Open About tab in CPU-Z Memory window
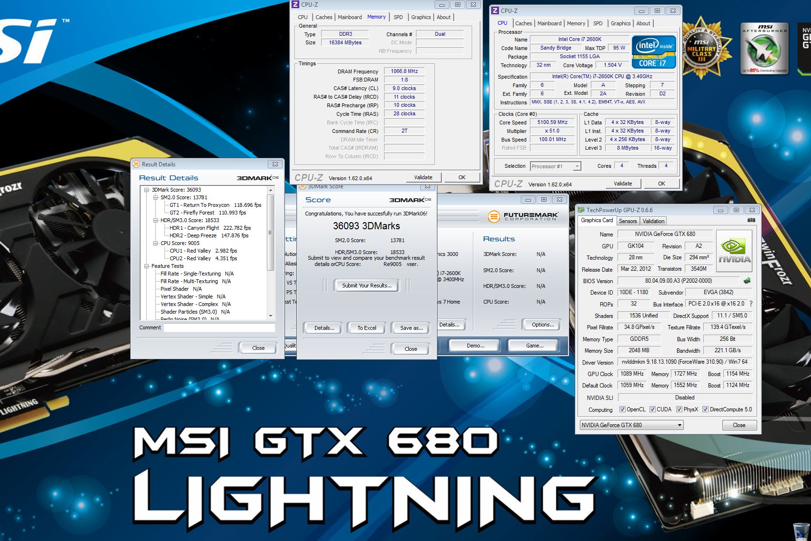This screenshot has width=811, height=541. pyautogui.click(x=444, y=17)
